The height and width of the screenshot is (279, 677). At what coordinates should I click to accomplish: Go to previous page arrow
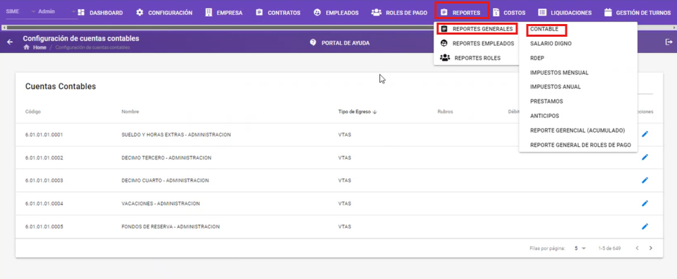pyautogui.click(x=637, y=249)
